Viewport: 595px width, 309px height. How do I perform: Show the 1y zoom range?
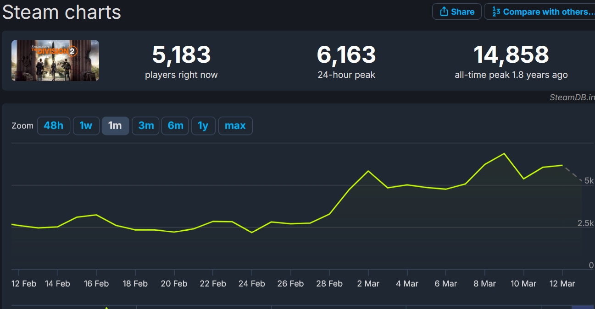203,125
